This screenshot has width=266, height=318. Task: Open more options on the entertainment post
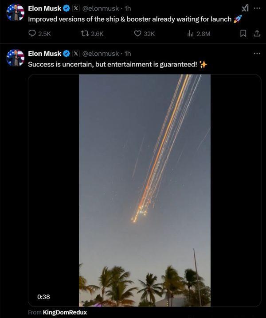coord(257,53)
